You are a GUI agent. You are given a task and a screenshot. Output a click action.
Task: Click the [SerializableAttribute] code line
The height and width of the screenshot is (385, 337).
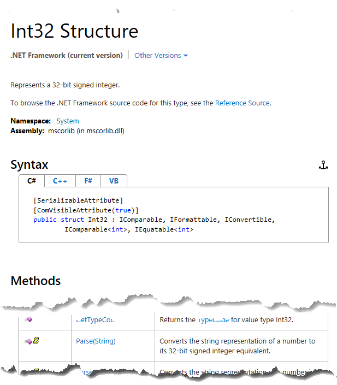point(78,200)
